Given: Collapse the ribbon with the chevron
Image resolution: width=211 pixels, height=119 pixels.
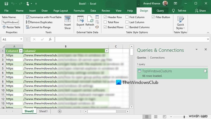Looking at the screenshot, I should (208, 33).
